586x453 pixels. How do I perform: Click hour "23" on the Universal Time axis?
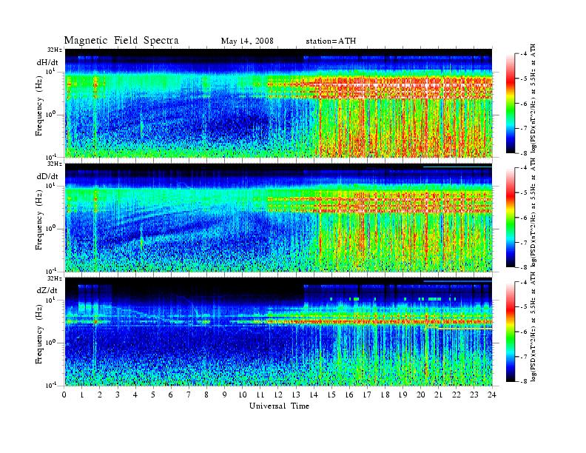tap(474, 395)
